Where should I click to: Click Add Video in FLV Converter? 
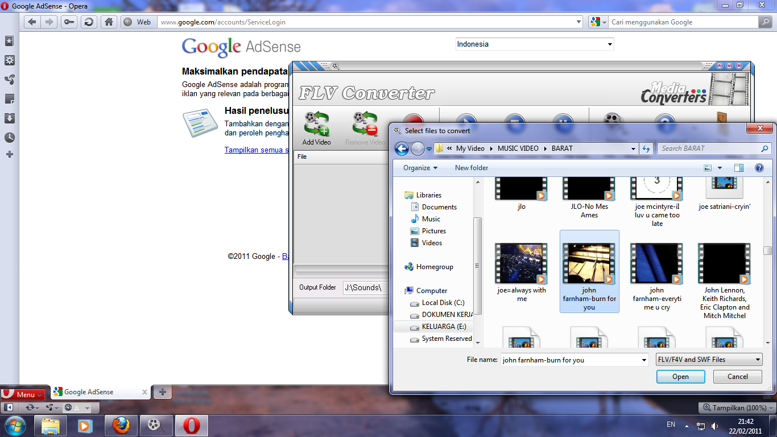[317, 128]
